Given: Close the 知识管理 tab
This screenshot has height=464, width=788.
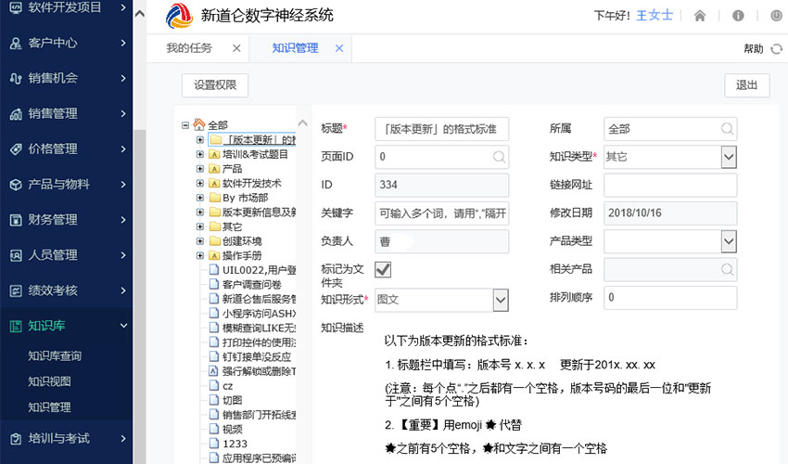Looking at the screenshot, I should pos(339,48).
